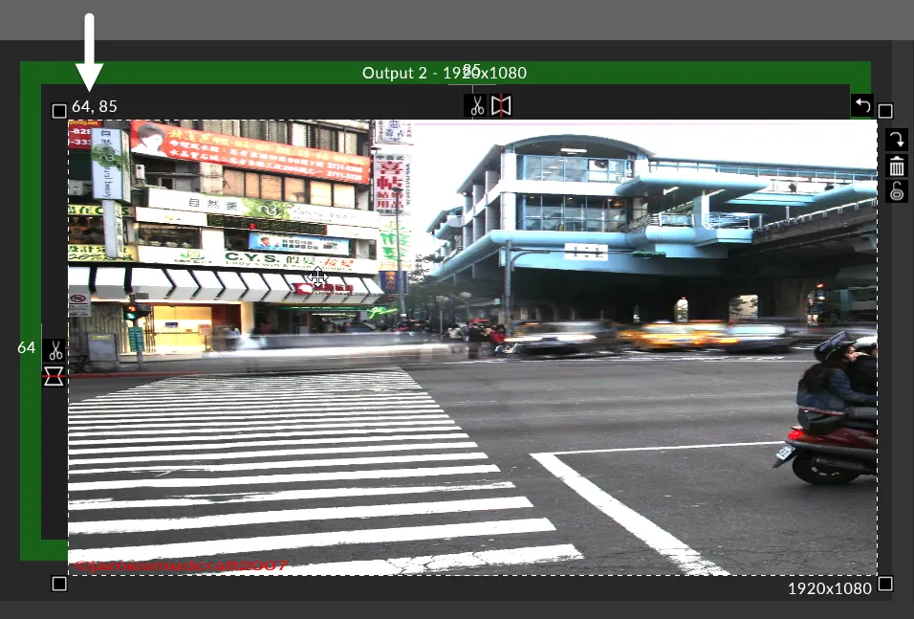Flip the image vertically with the hourglass icon
Screen dimensions: 914x619
tap(54, 376)
